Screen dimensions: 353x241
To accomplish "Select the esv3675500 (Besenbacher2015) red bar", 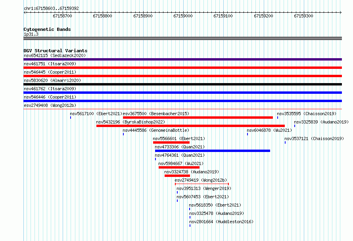I will coord(198,118).
